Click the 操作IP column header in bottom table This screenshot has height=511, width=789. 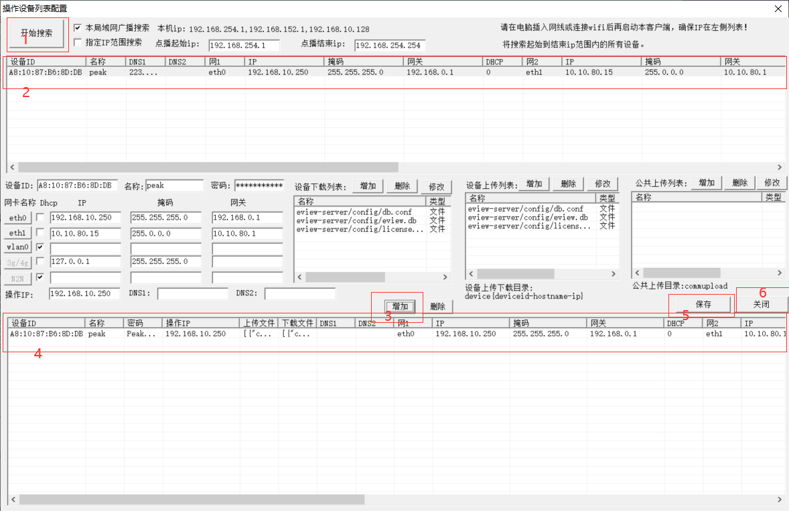coord(202,323)
